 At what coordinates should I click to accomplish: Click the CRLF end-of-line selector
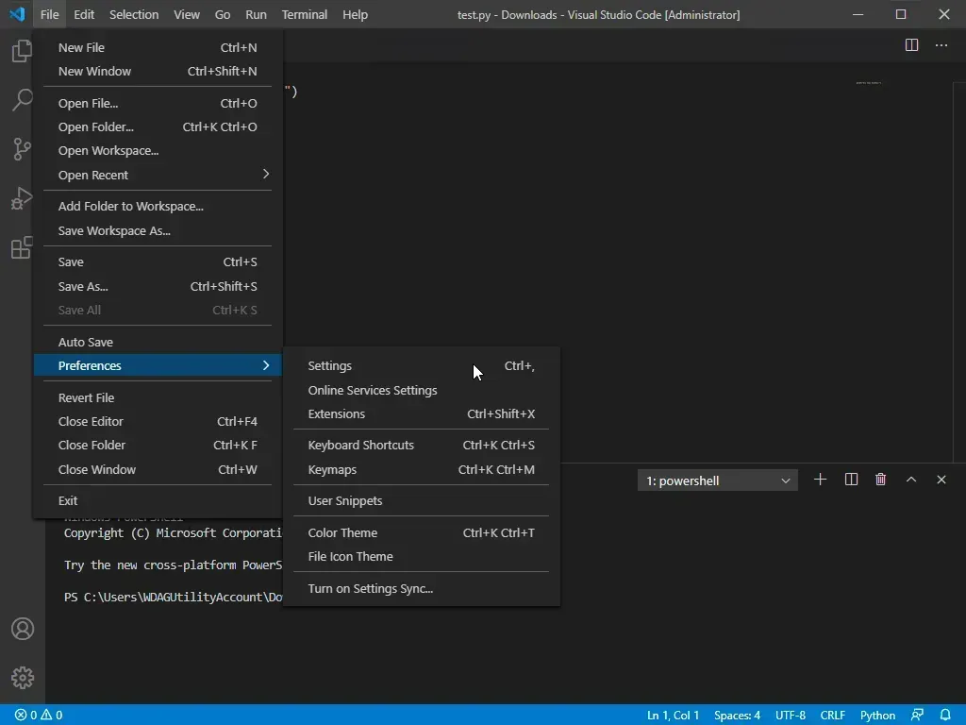[832, 716]
